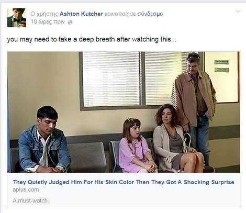Click the window blinds in the preview image
Image resolution: width=246 pixels, height=213 pixels.
(135, 80)
